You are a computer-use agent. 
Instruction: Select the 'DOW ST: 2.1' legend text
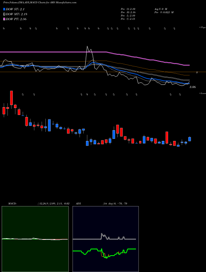(x=16, y=9)
